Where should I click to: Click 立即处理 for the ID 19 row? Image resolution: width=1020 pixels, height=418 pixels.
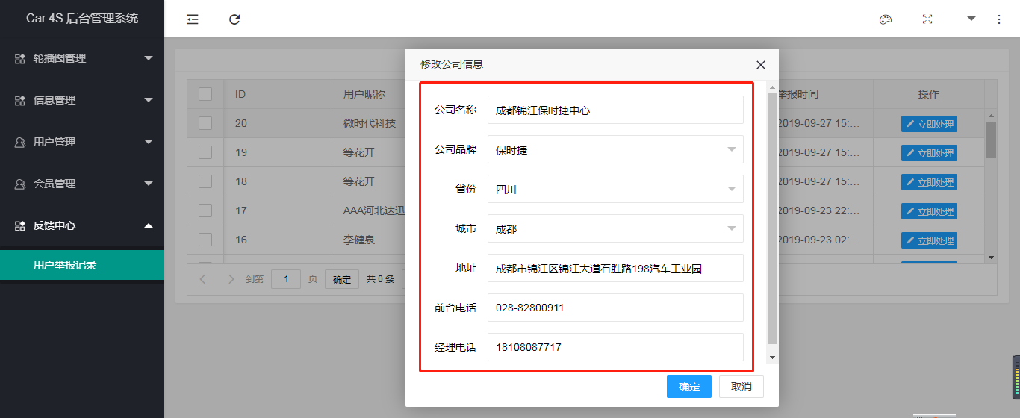tap(929, 153)
